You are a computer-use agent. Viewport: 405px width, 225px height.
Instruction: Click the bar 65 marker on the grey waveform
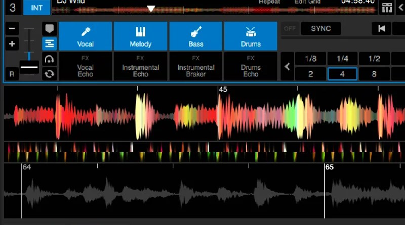tap(330, 167)
